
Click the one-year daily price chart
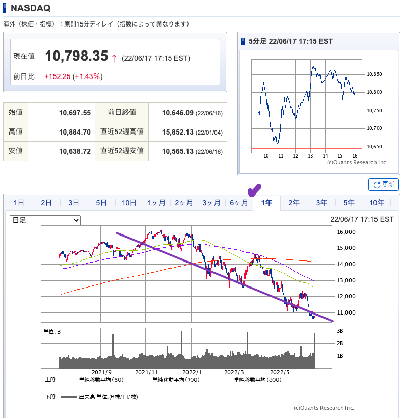pos(186,274)
